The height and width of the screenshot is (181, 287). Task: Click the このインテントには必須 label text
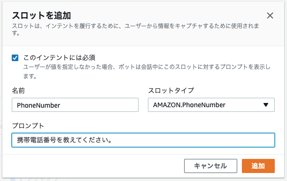pos(59,58)
